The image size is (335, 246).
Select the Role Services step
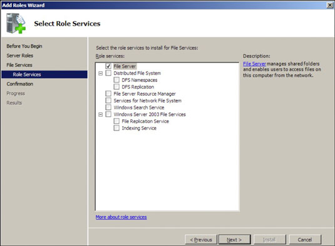coord(44,74)
